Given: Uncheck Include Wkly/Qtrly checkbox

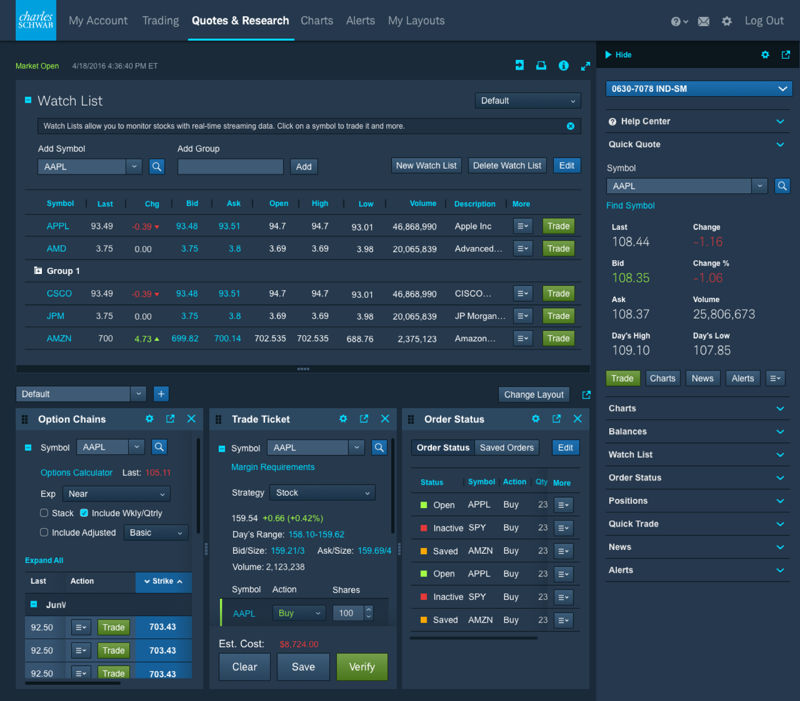Looking at the screenshot, I should coord(84,513).
